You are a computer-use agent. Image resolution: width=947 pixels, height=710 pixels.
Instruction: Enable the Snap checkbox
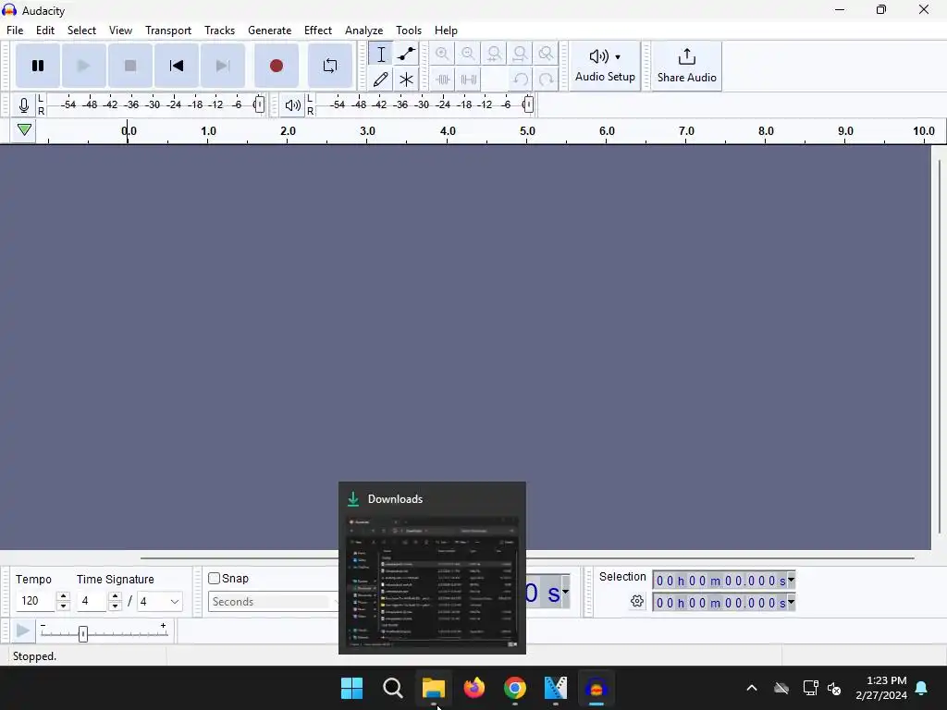pyautogui.click(x=214, y=579)
